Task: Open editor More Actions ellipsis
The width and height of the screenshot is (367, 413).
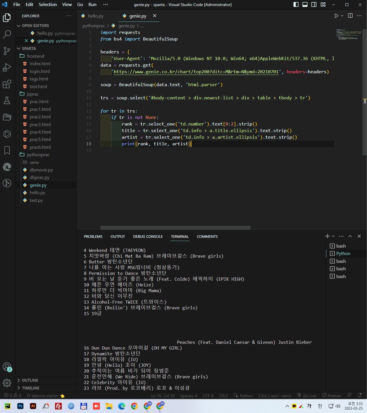Action: (359, 16)
